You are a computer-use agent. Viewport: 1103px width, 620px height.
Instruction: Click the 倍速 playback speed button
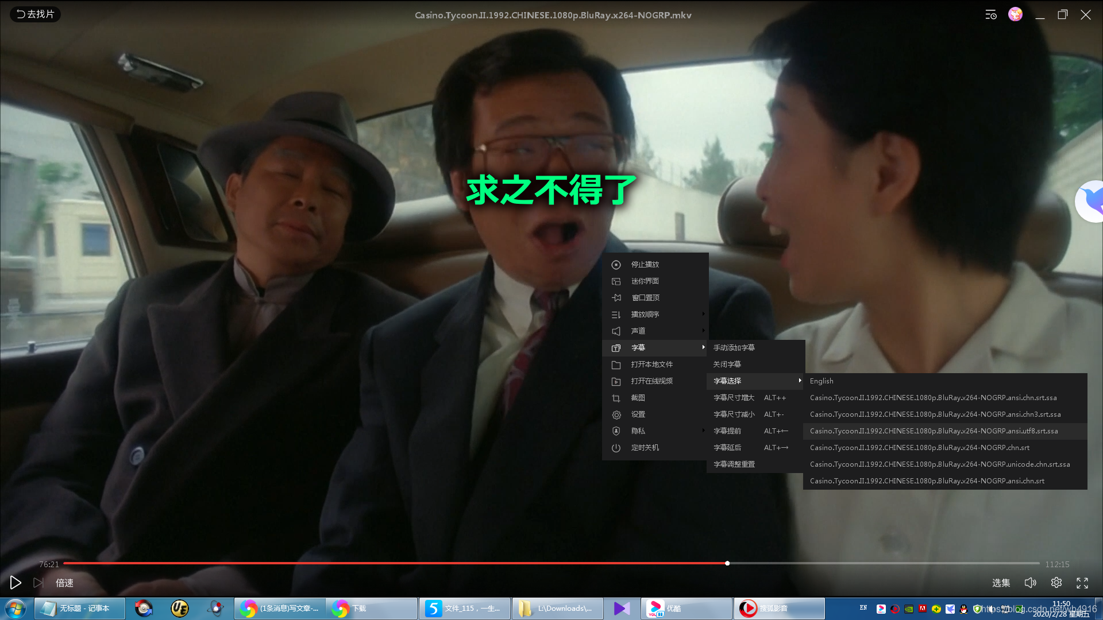coord(64,583)
